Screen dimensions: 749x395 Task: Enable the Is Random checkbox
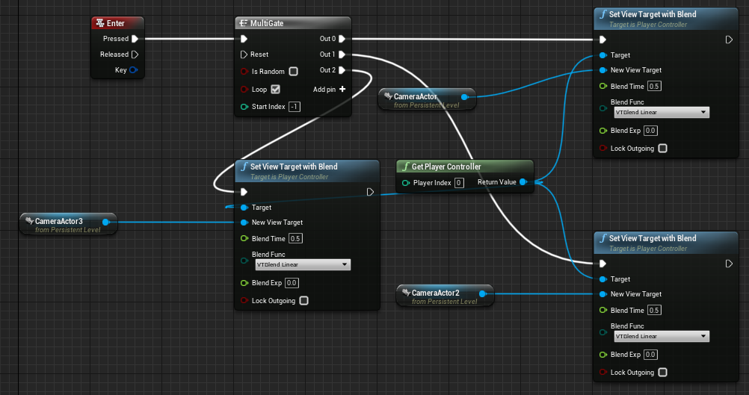(293, 71)
